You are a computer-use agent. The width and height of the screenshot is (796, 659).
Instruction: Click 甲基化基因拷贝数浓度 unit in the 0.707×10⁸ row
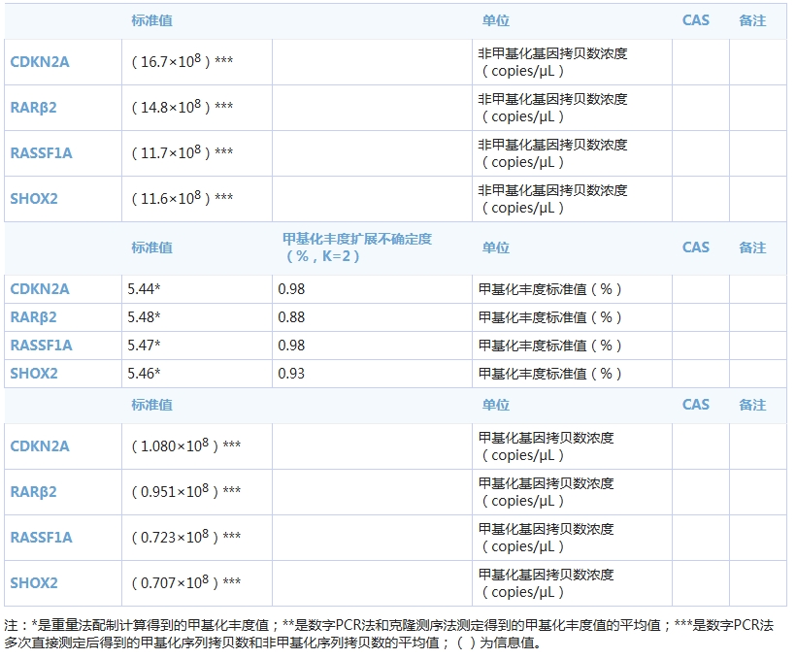[546, 583]
